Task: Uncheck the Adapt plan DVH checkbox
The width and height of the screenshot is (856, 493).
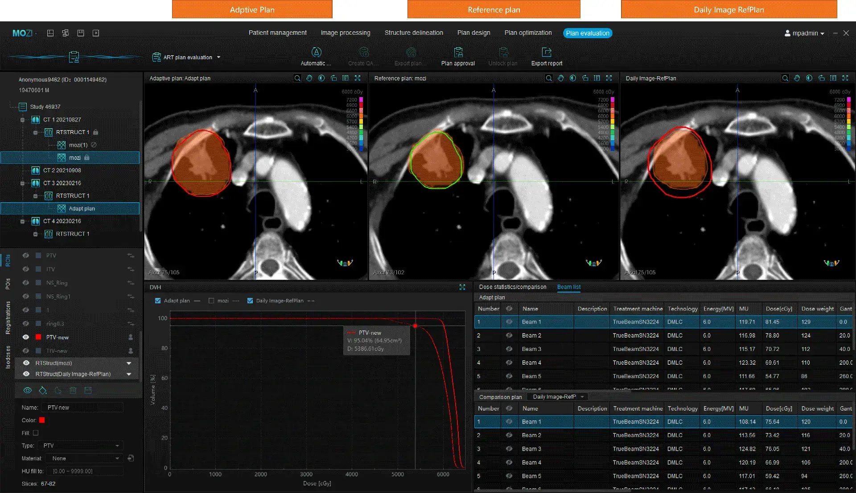Action: click(x=158, y=301)
